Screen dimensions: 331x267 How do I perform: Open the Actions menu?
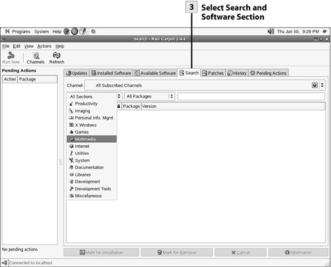coord(44,46)
